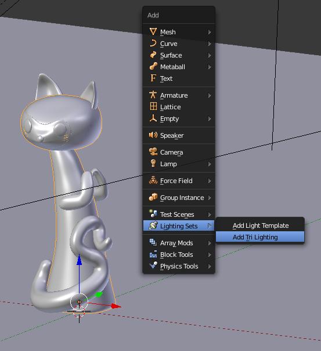Click the Speaker icon

[153, 135]
